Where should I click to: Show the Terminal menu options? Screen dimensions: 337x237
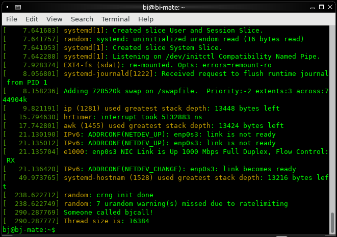[115, 19]
